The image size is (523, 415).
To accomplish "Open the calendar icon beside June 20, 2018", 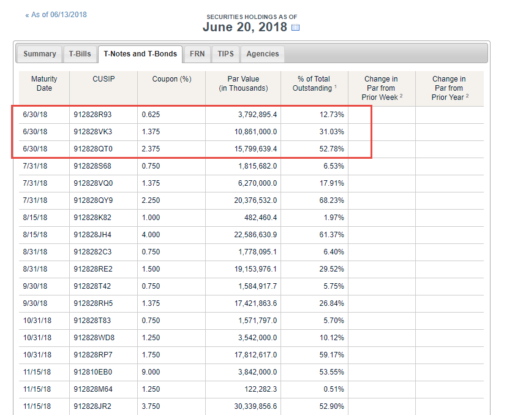I will 295,28.
